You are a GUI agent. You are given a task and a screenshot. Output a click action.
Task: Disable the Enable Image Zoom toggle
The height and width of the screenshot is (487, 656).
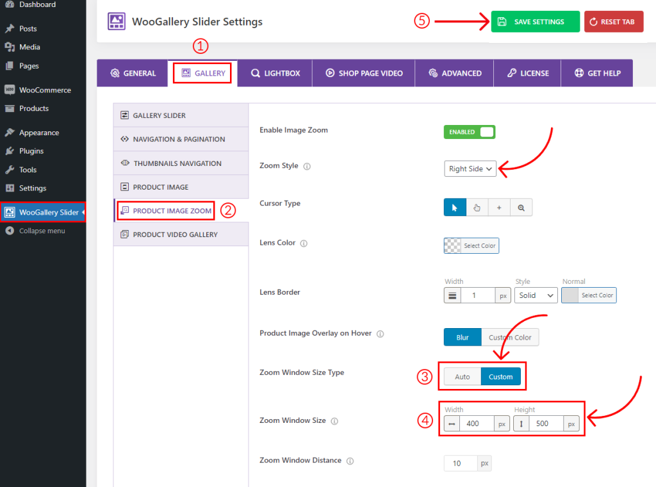pyautogui.click(x=469, y=132)
